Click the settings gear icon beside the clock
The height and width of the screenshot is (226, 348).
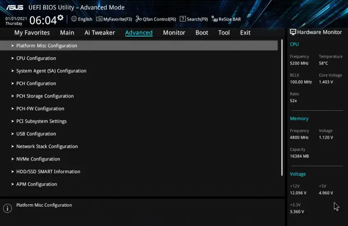click(x=61, y=17)
